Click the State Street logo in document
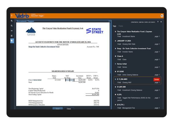Screen dimensions: 174x124 tap(95, 31)
